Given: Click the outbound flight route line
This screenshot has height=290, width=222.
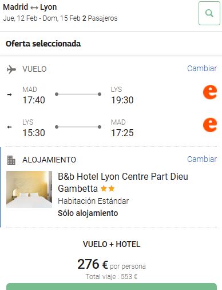Looking at the screenshot, I should click(x=78, y=94).
